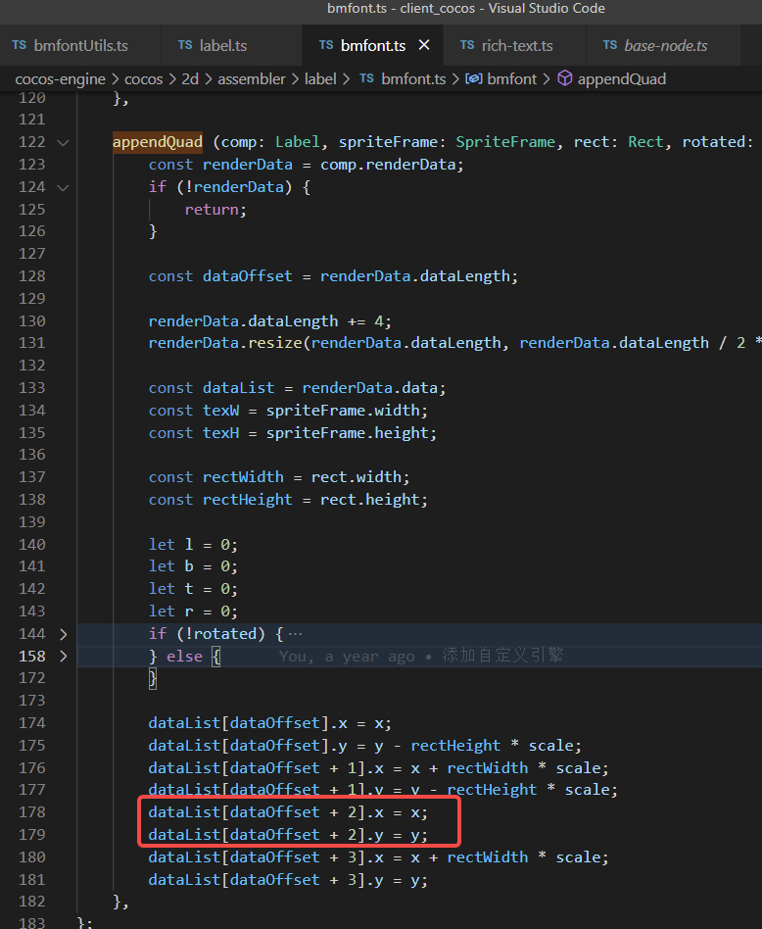Click 'dataList' declaration on line 133
The height and width of the screenshot is (929, 762).
click(x=239, y=388)
